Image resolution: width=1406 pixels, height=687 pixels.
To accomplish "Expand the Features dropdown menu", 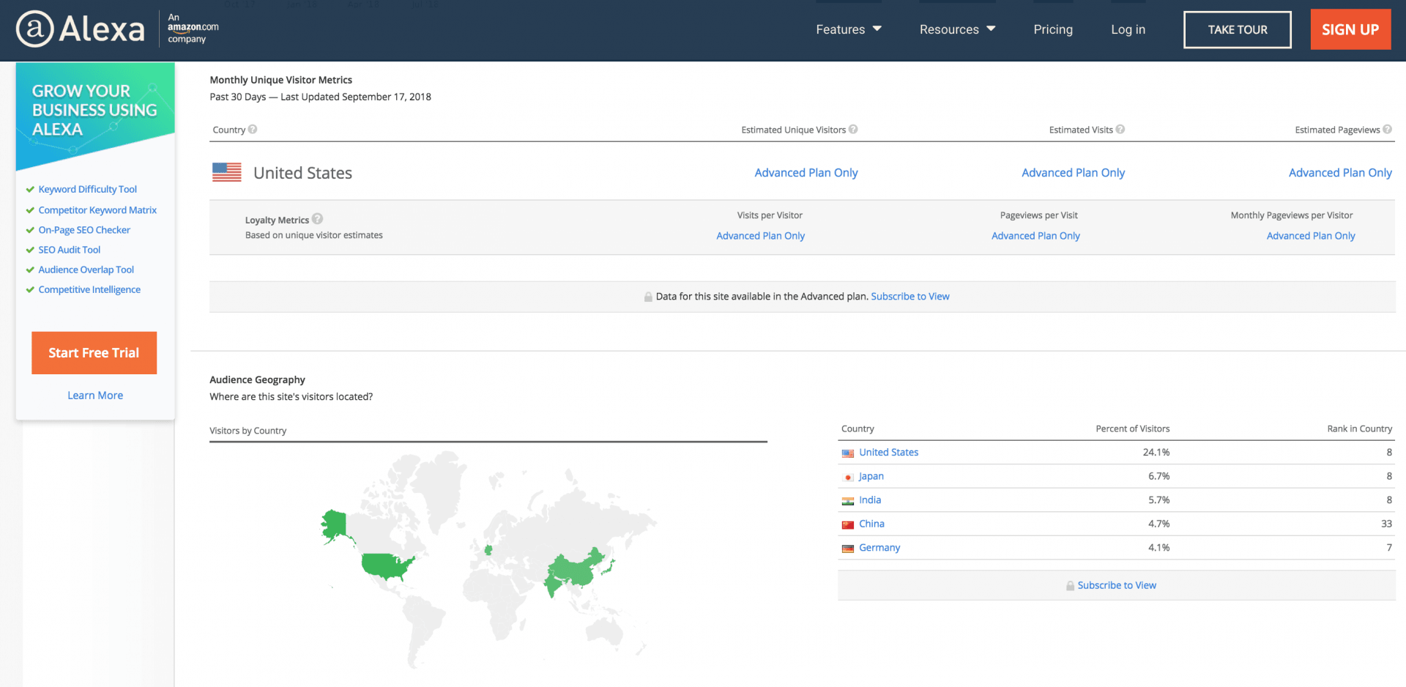I will (849, 29).
